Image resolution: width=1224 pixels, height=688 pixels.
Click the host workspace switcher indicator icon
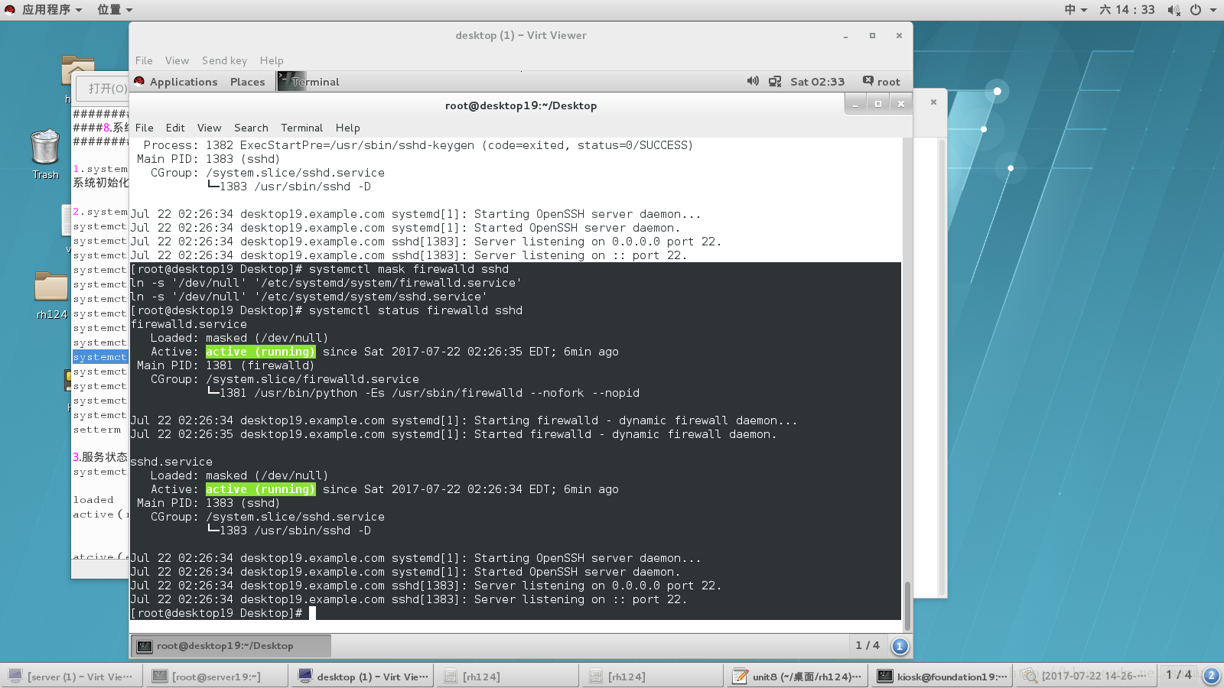click(x=1211, y=675)
